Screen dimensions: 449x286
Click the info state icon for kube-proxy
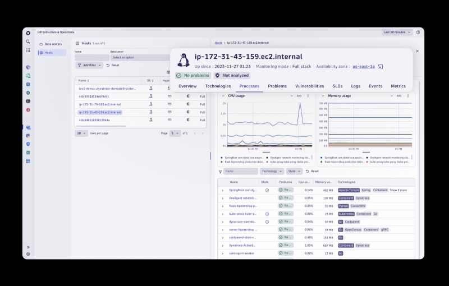point(267,214)
